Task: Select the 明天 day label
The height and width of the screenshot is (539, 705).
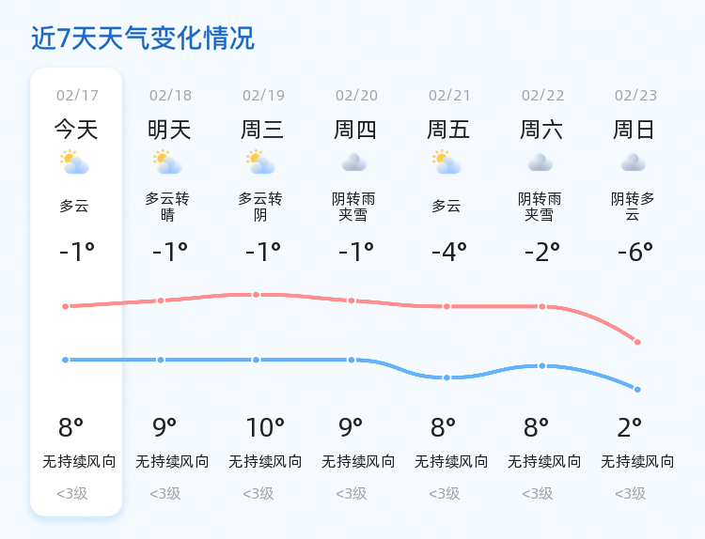Action: 169,130
